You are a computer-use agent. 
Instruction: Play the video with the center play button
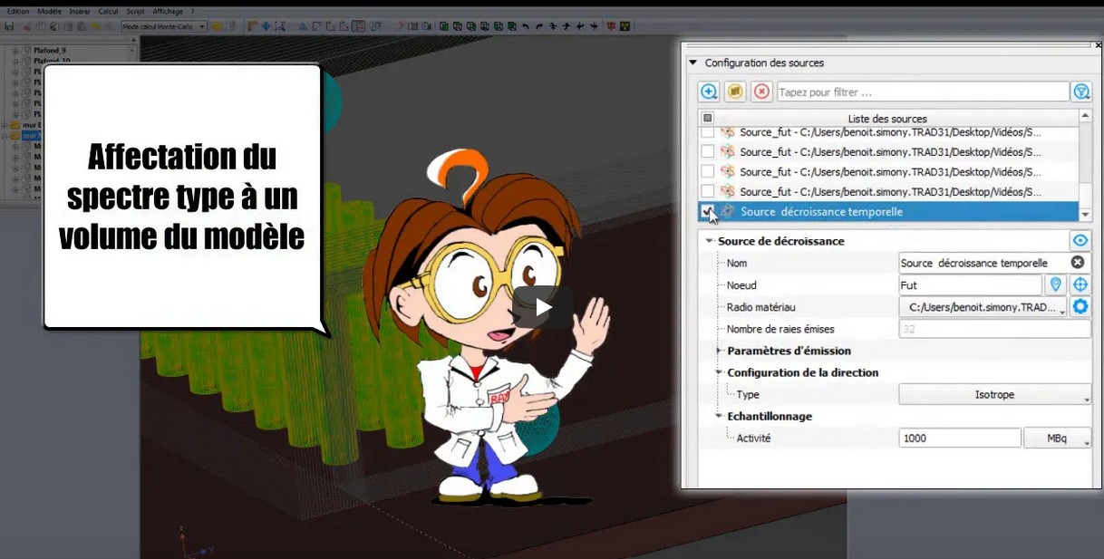[543, 307]
